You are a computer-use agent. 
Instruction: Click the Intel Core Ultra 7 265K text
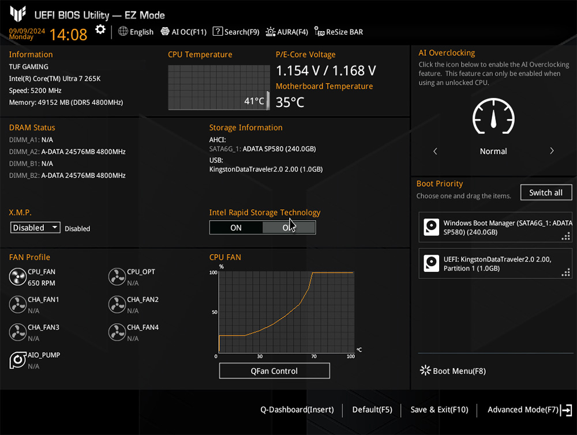pos(55,78)
